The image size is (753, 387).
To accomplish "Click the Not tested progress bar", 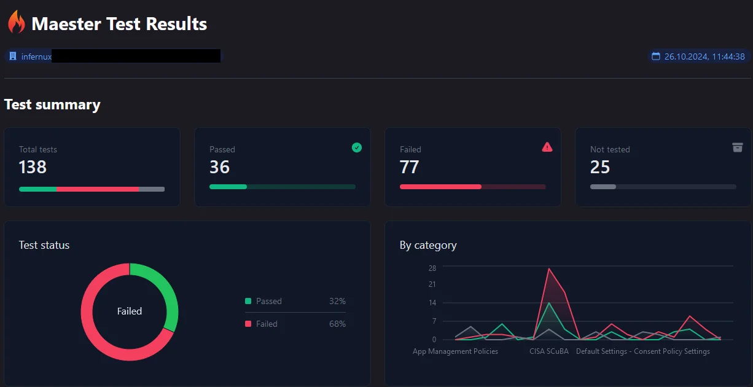I will [x=663, y=187].
